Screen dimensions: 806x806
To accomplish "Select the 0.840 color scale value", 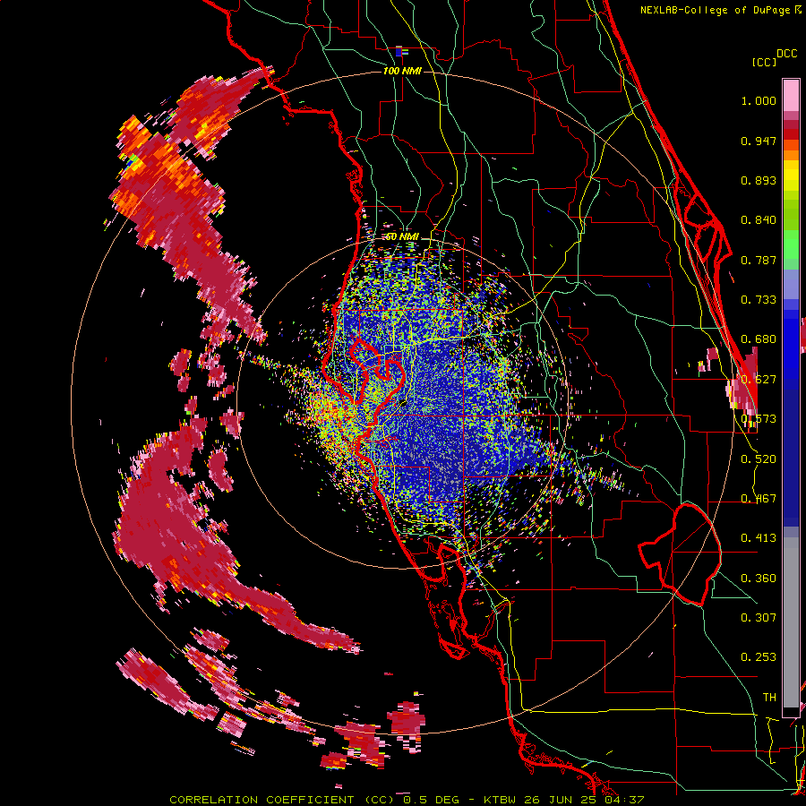I will [x=759, y=220].
